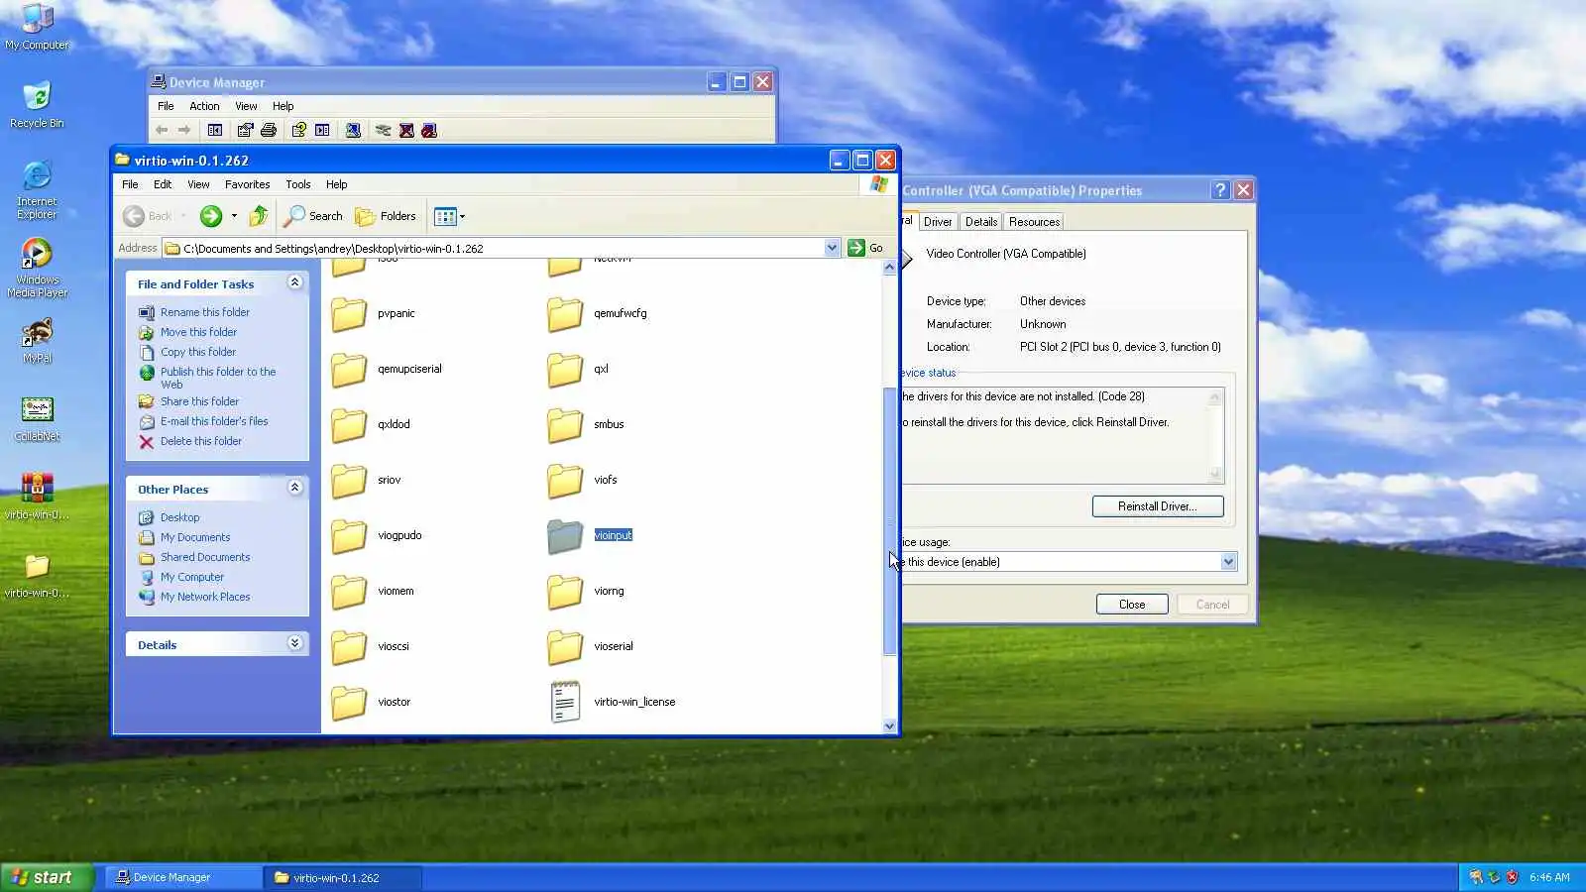Image resolution: width=1586 pixels, height=892 pixels.
Task: Click Close in the Properties dialog
Action: [1132, 605]
